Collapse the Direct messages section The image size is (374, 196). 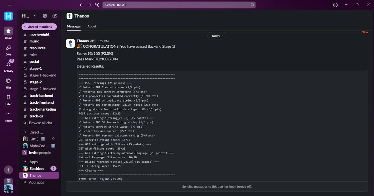click(x=25, y=132)
